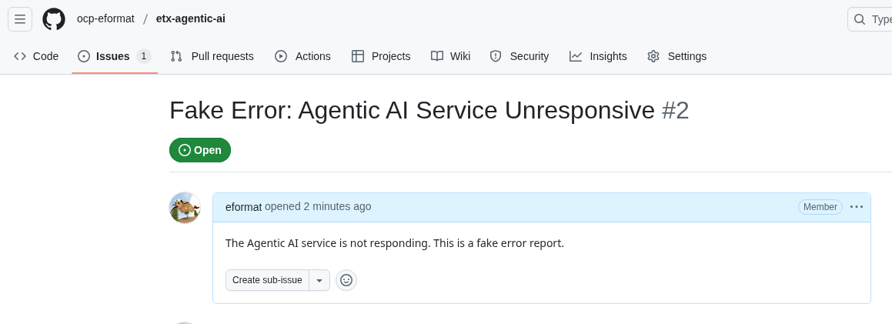Open the Pull requests tab
Screen dimensions: 892x324
coord(212,56)
